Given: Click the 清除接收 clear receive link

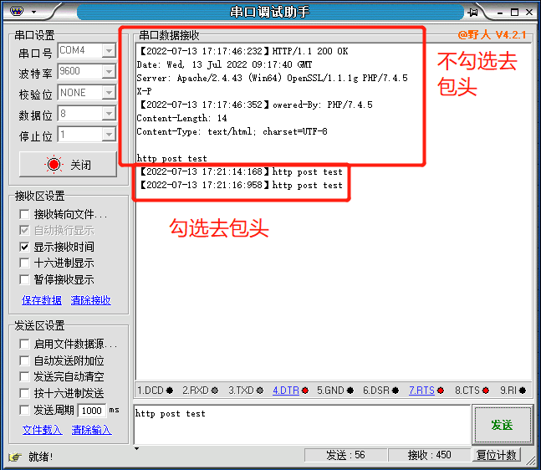Looking at the screenshot, I should click(x=90, y=300).
